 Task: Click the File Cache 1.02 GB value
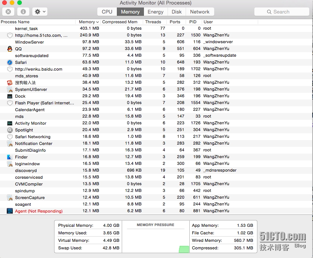(x=245, y=233)
